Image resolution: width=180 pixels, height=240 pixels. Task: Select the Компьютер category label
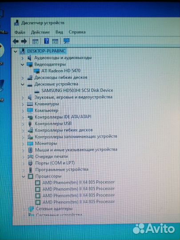(x=46, y=111)
